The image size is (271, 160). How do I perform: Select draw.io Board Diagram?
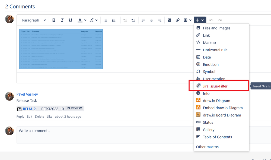coord(221,115)
